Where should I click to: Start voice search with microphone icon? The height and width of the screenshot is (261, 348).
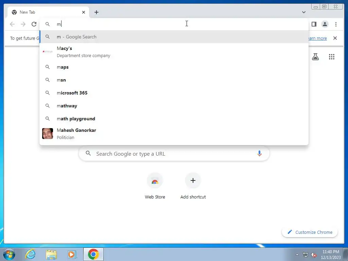(259, 153)
